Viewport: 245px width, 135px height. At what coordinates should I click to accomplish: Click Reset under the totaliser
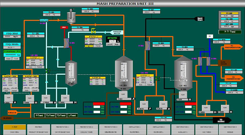[8, 59]
